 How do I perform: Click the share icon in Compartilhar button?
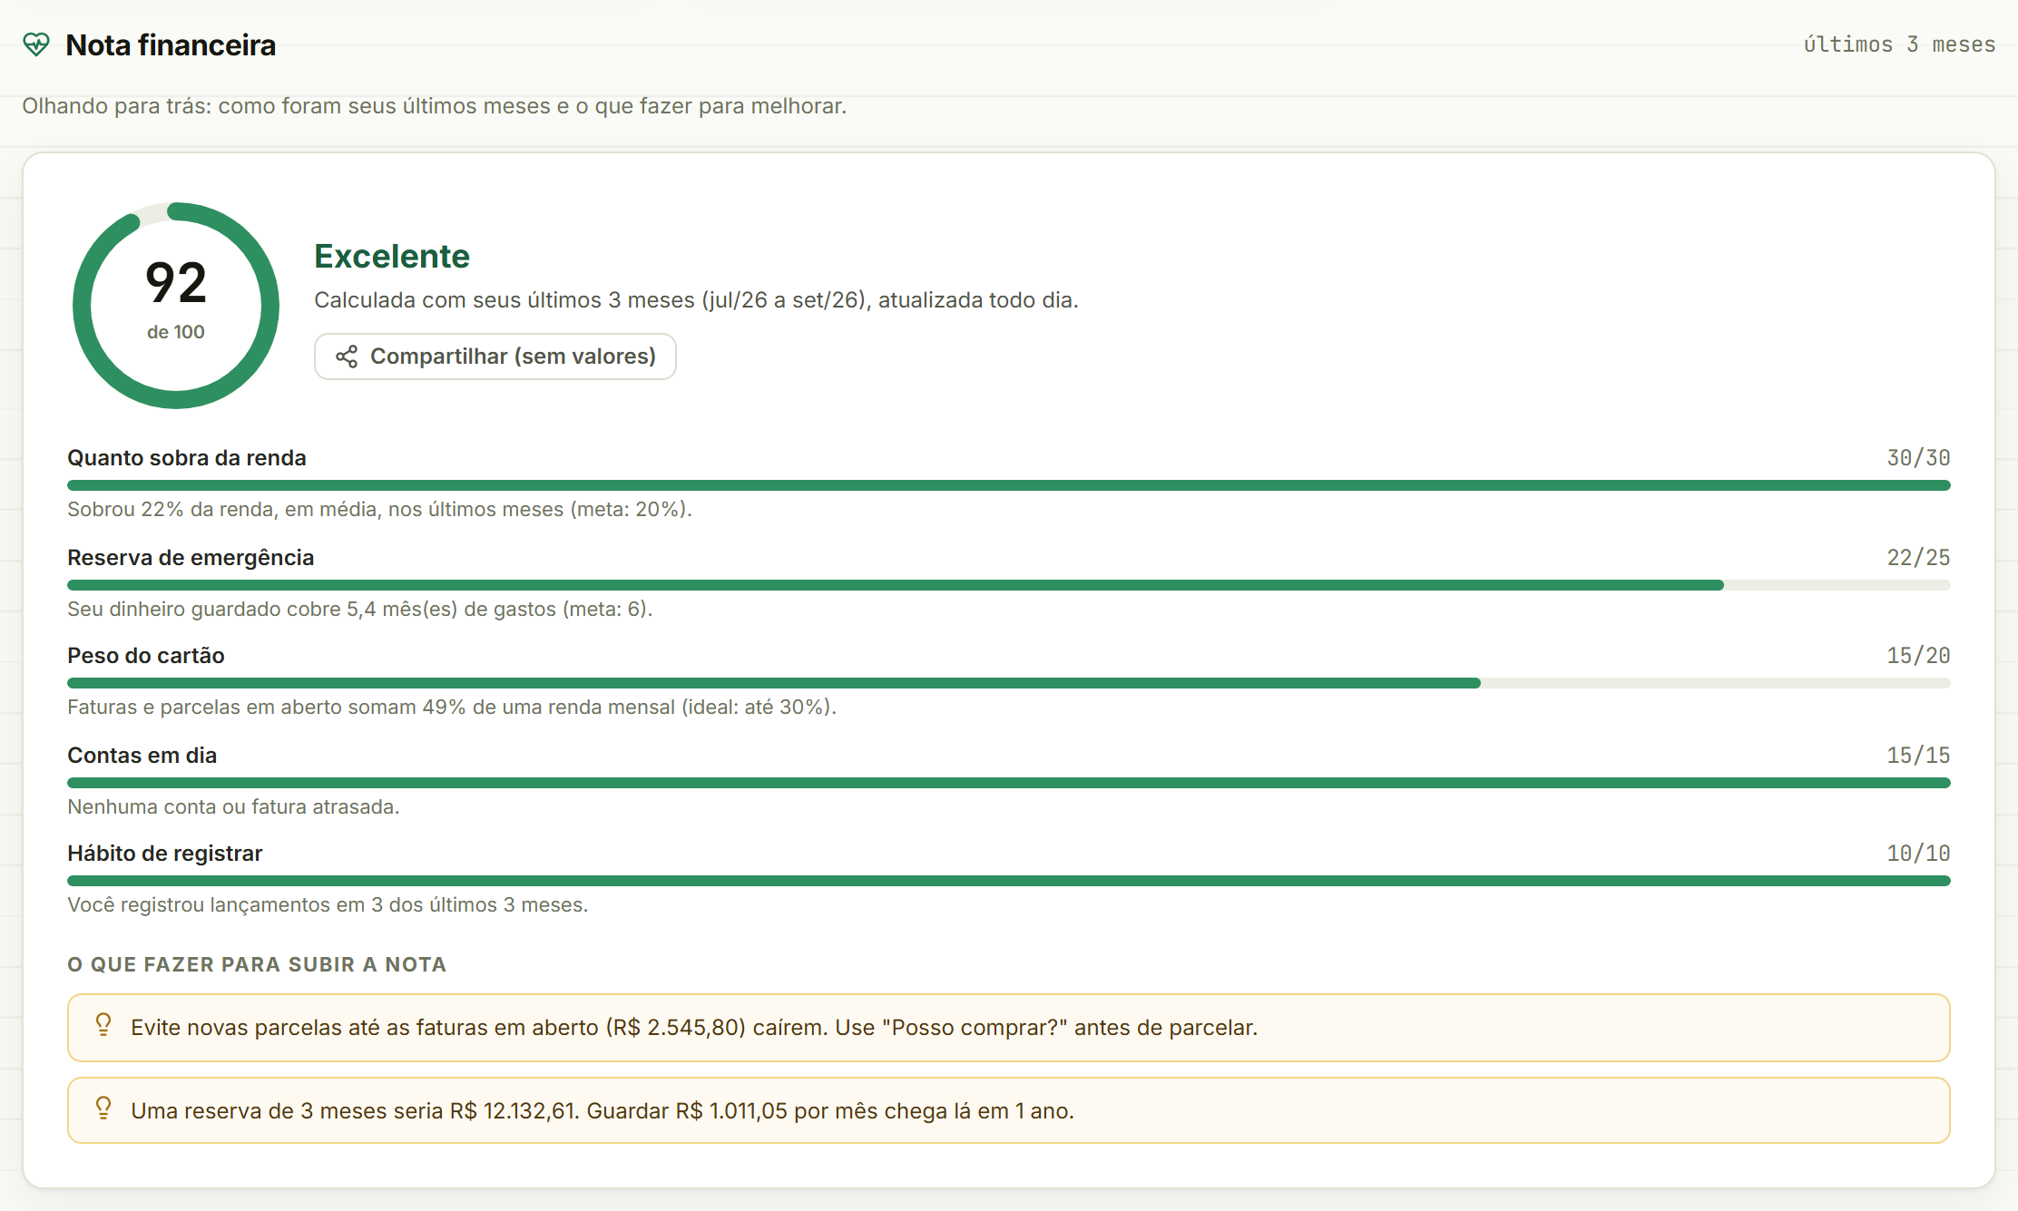pos(347,356)
